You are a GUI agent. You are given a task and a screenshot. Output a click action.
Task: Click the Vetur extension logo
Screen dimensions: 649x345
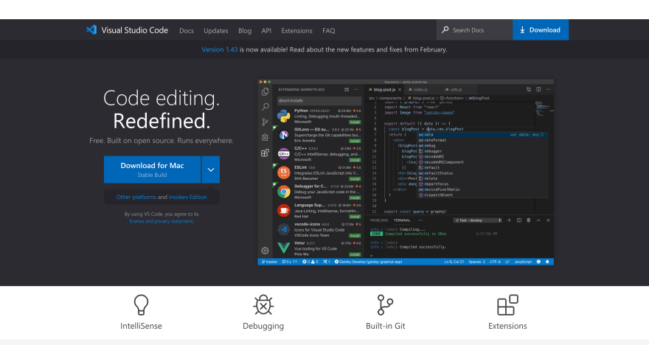(x=283, y=248)
